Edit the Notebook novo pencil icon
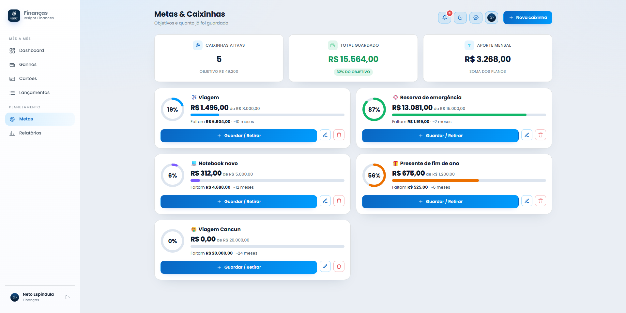 (x=325, y=201)
